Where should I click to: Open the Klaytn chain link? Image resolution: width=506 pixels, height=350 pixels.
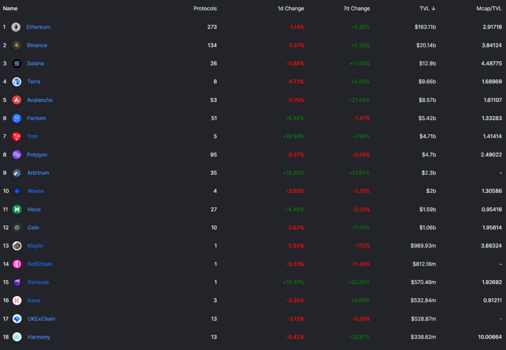(35, 246)
